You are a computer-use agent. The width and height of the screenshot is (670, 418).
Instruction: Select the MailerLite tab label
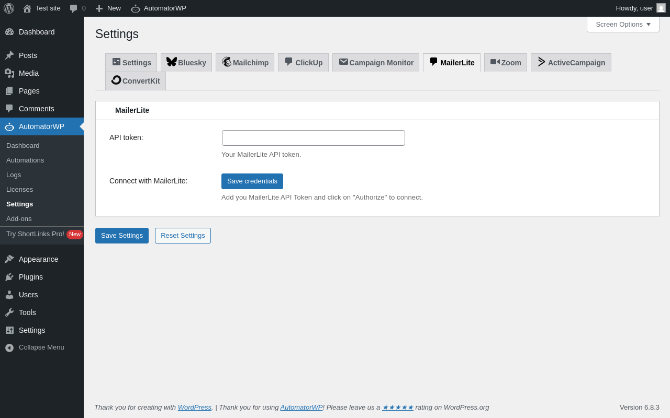tap(457, 63)
